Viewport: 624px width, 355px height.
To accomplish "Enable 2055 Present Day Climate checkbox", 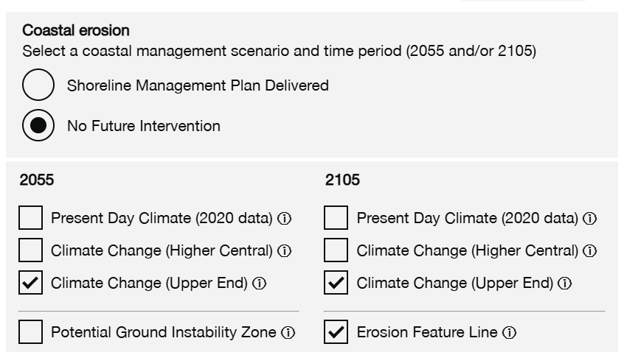I will tap(30, 218).
